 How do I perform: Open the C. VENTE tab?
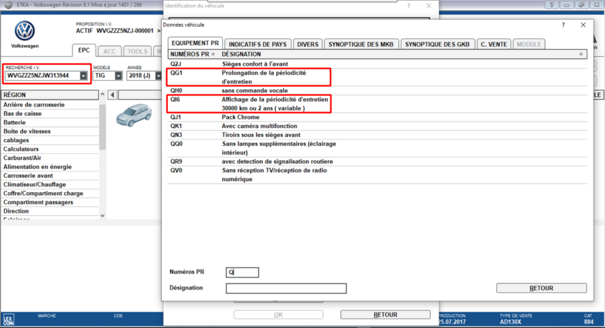click(494, 44)
